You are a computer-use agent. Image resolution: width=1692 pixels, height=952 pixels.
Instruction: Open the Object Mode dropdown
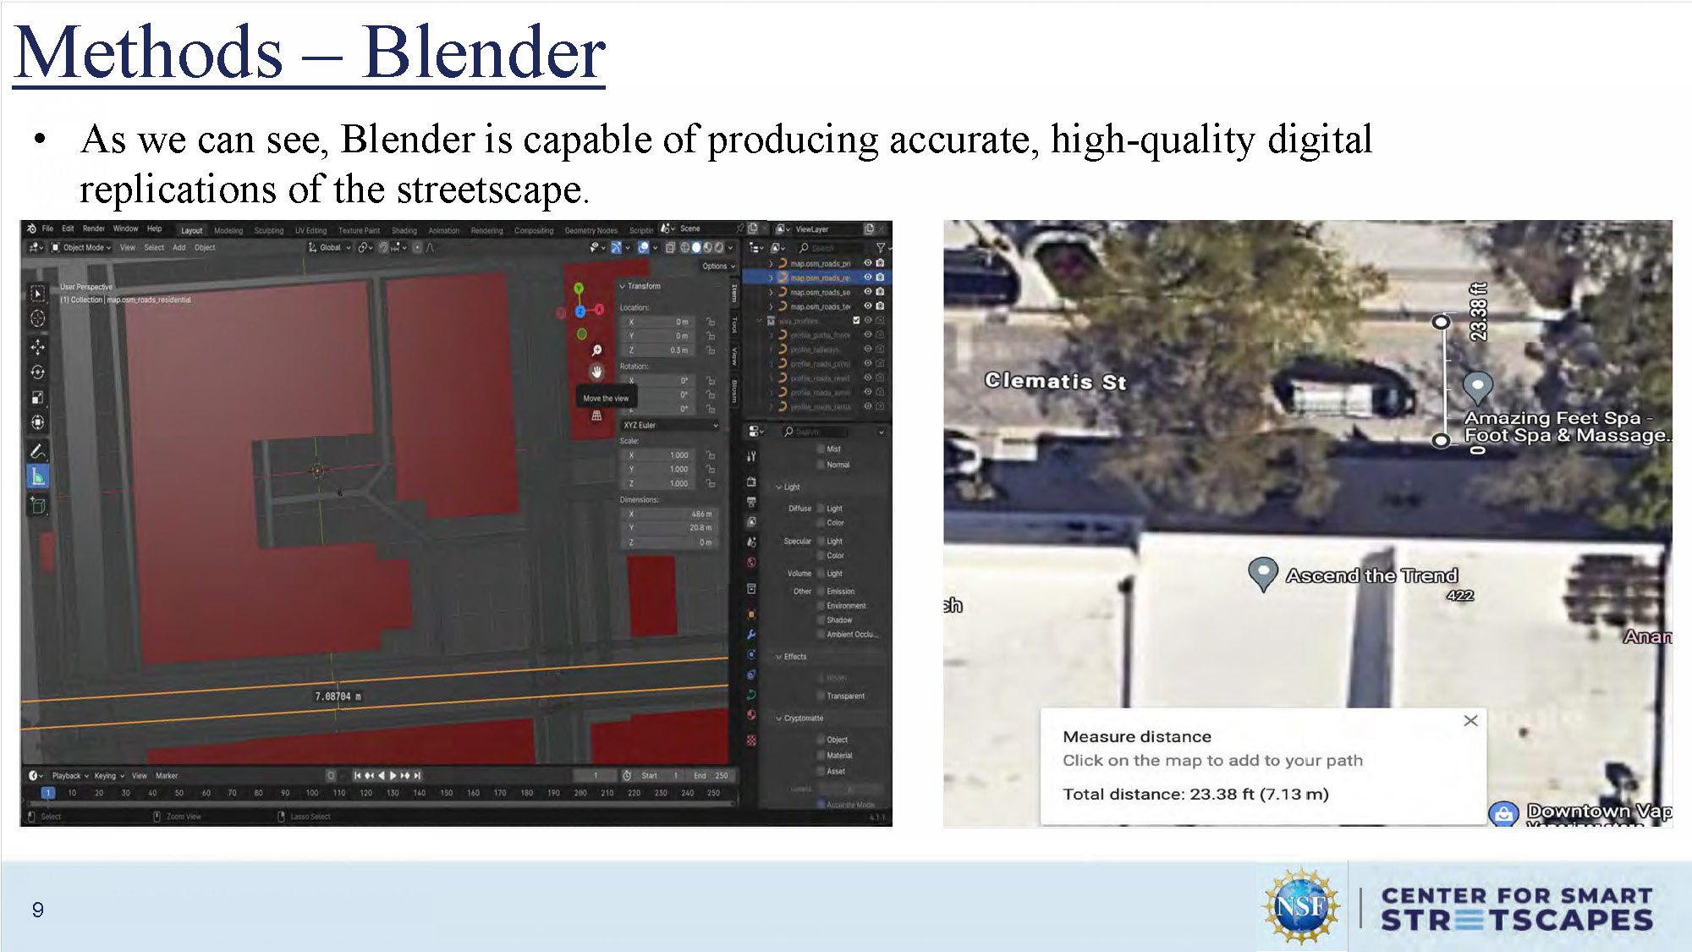pos(85,248)
